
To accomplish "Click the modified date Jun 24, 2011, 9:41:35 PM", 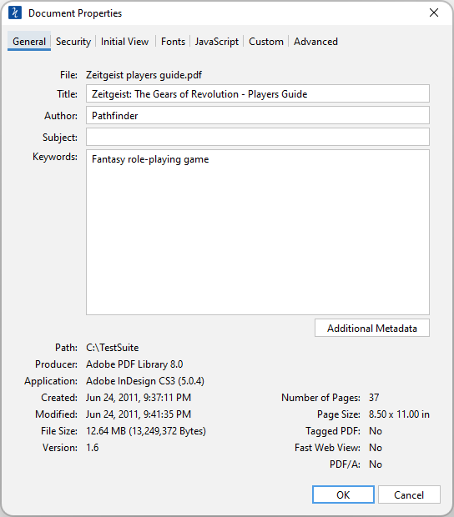I will point(139,414).
